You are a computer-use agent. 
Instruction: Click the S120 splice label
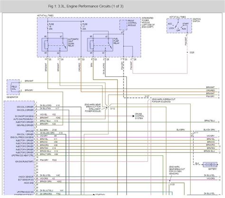pyautogui.click(x=172, y=185)
